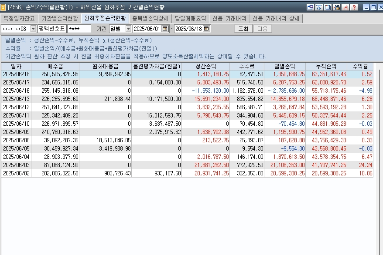Click deposit value 39,092,287.35
The image size is (383, 255).
point(61,140)
